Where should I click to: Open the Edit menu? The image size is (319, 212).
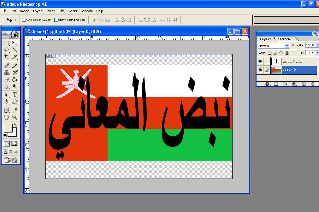click(x=13, y=11)
